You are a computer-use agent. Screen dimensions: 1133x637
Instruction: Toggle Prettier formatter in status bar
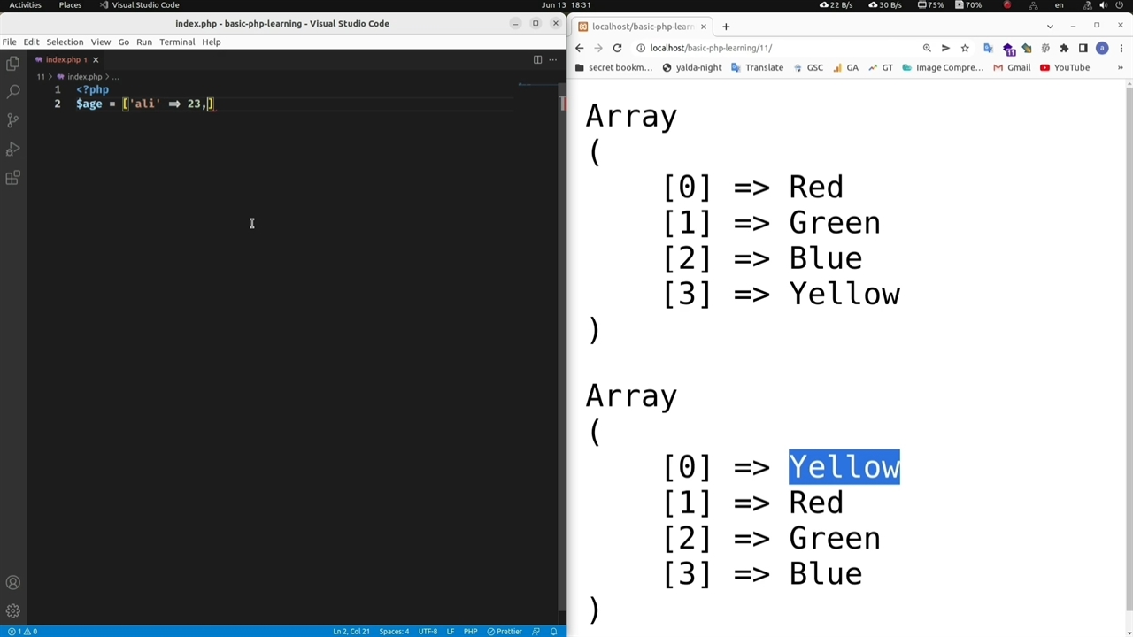505,631
